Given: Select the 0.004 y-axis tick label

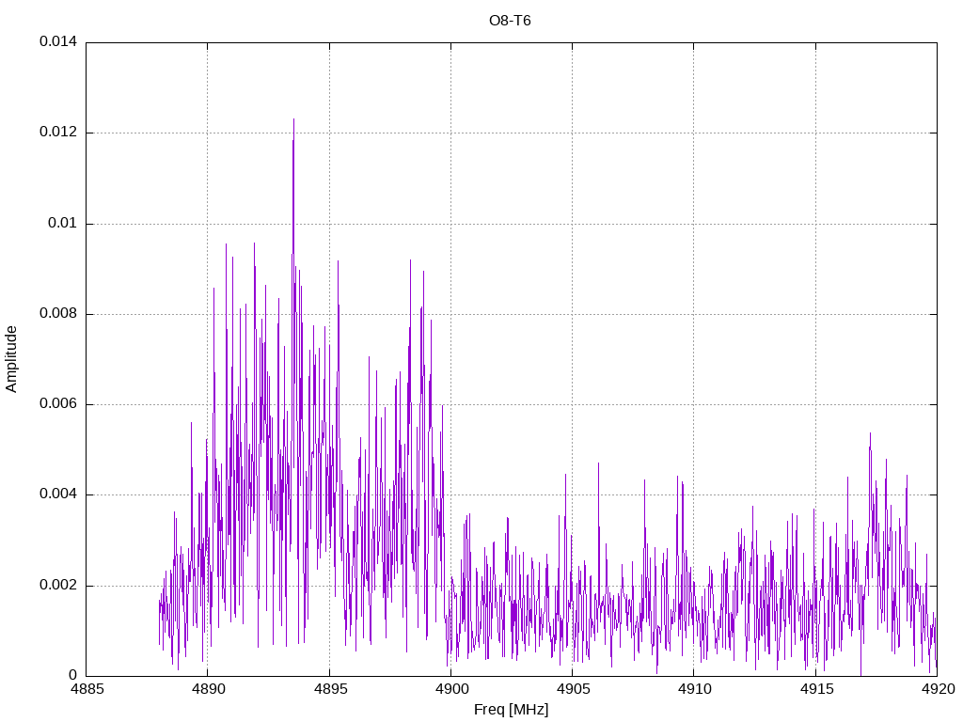Looking at the screenshot, I should pyautogui.click(x=57, y=494).
